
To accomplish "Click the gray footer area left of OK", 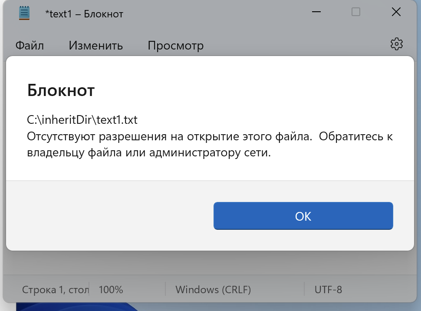I will [x=109, y=215].
